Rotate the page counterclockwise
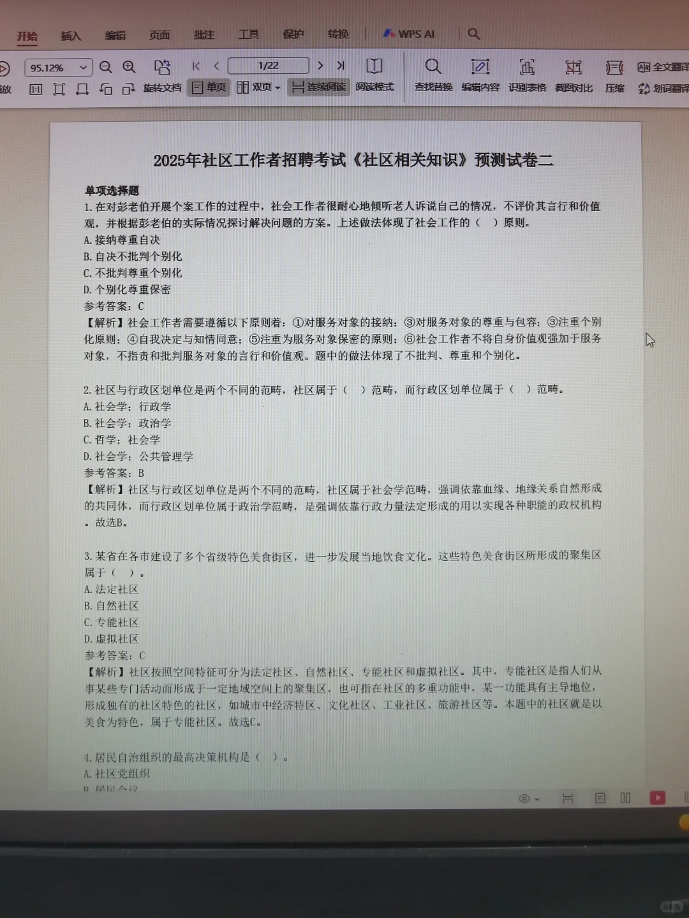This screenshot has height=918, width=689. (x=106, y=89)
